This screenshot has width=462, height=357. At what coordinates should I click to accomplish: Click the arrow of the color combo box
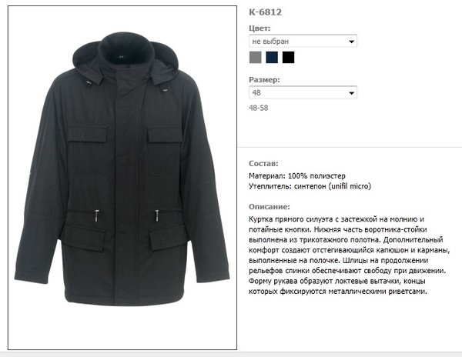[351, 42]
